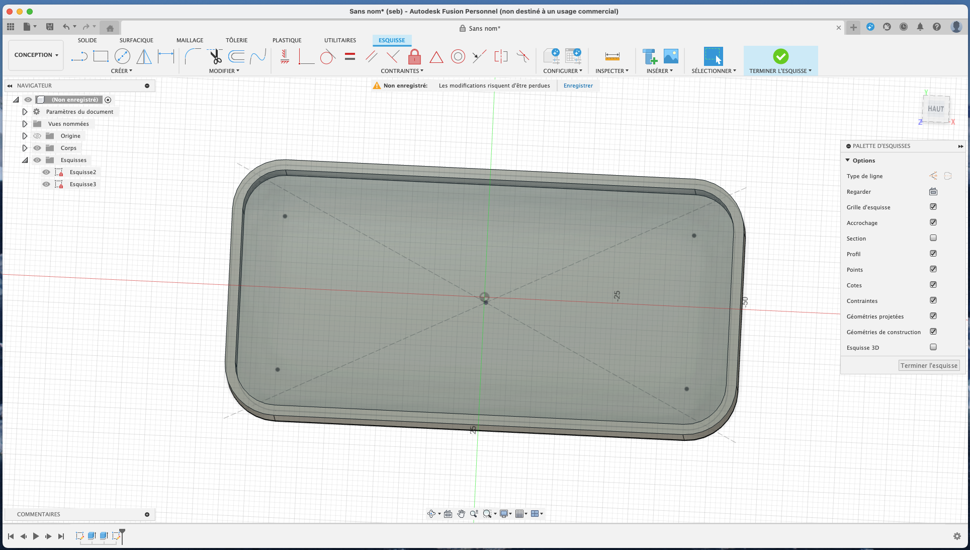Open the notifications bell
Screen dimensions: 970x550
[x=920, y=27]
